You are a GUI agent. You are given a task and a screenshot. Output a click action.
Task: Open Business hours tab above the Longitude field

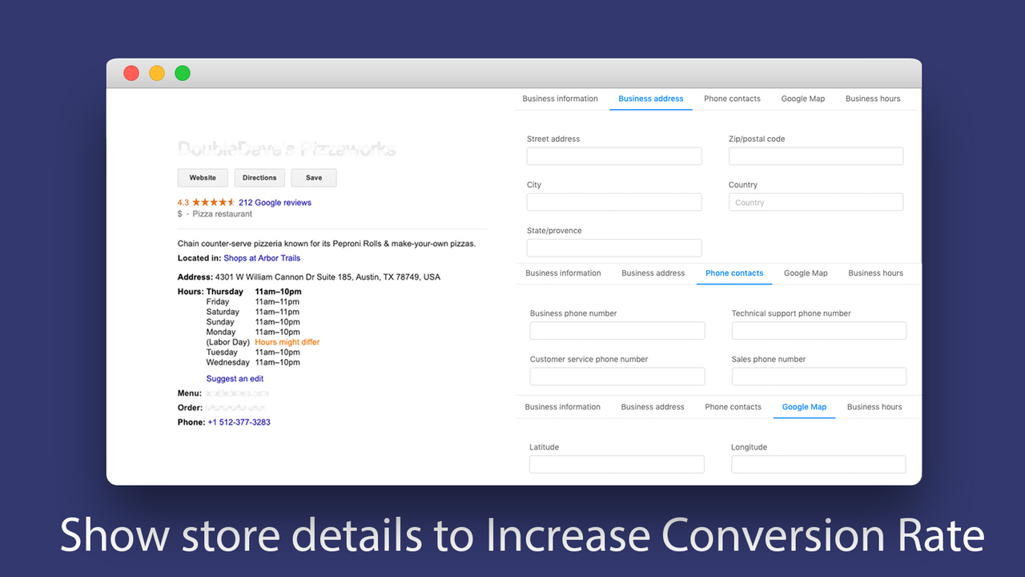[x=874, y=407]
